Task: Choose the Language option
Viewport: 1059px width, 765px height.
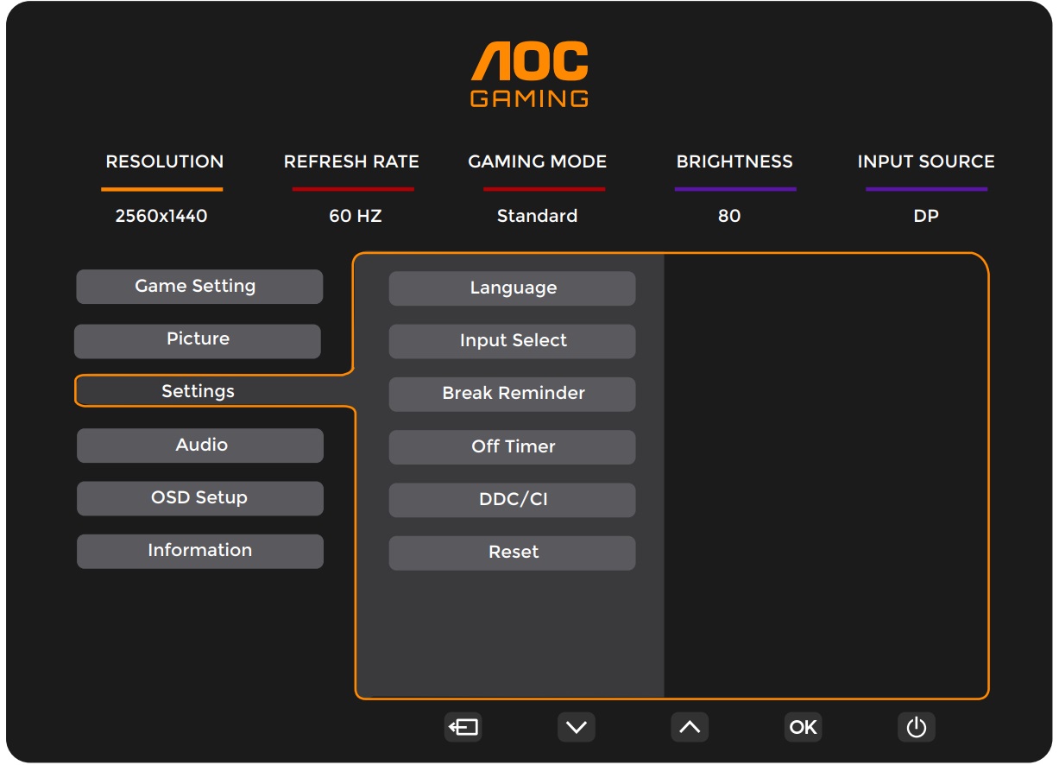Action: (x=512, y=288)
